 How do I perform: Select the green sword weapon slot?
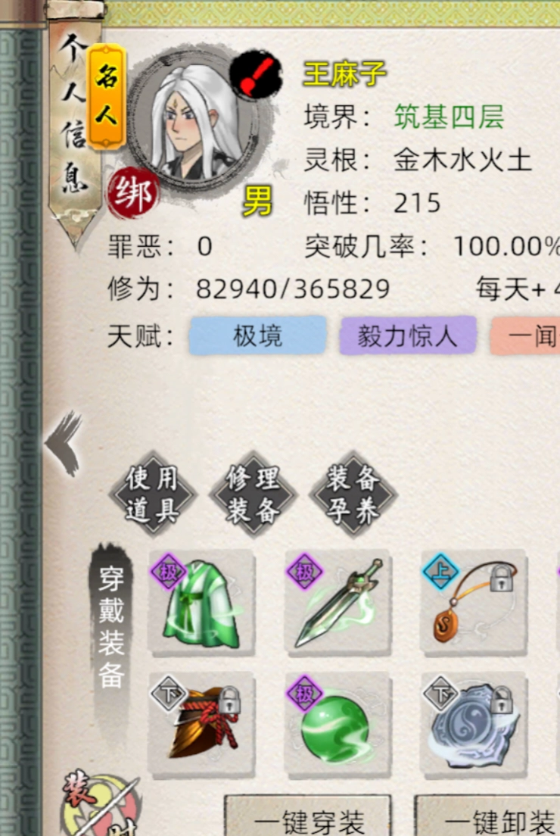(338, 603)
